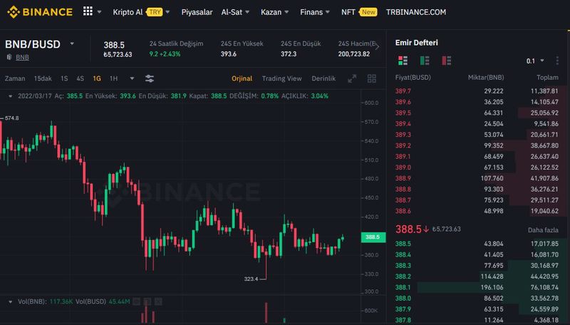Click Emir Defteri panel title

point(417,43)
